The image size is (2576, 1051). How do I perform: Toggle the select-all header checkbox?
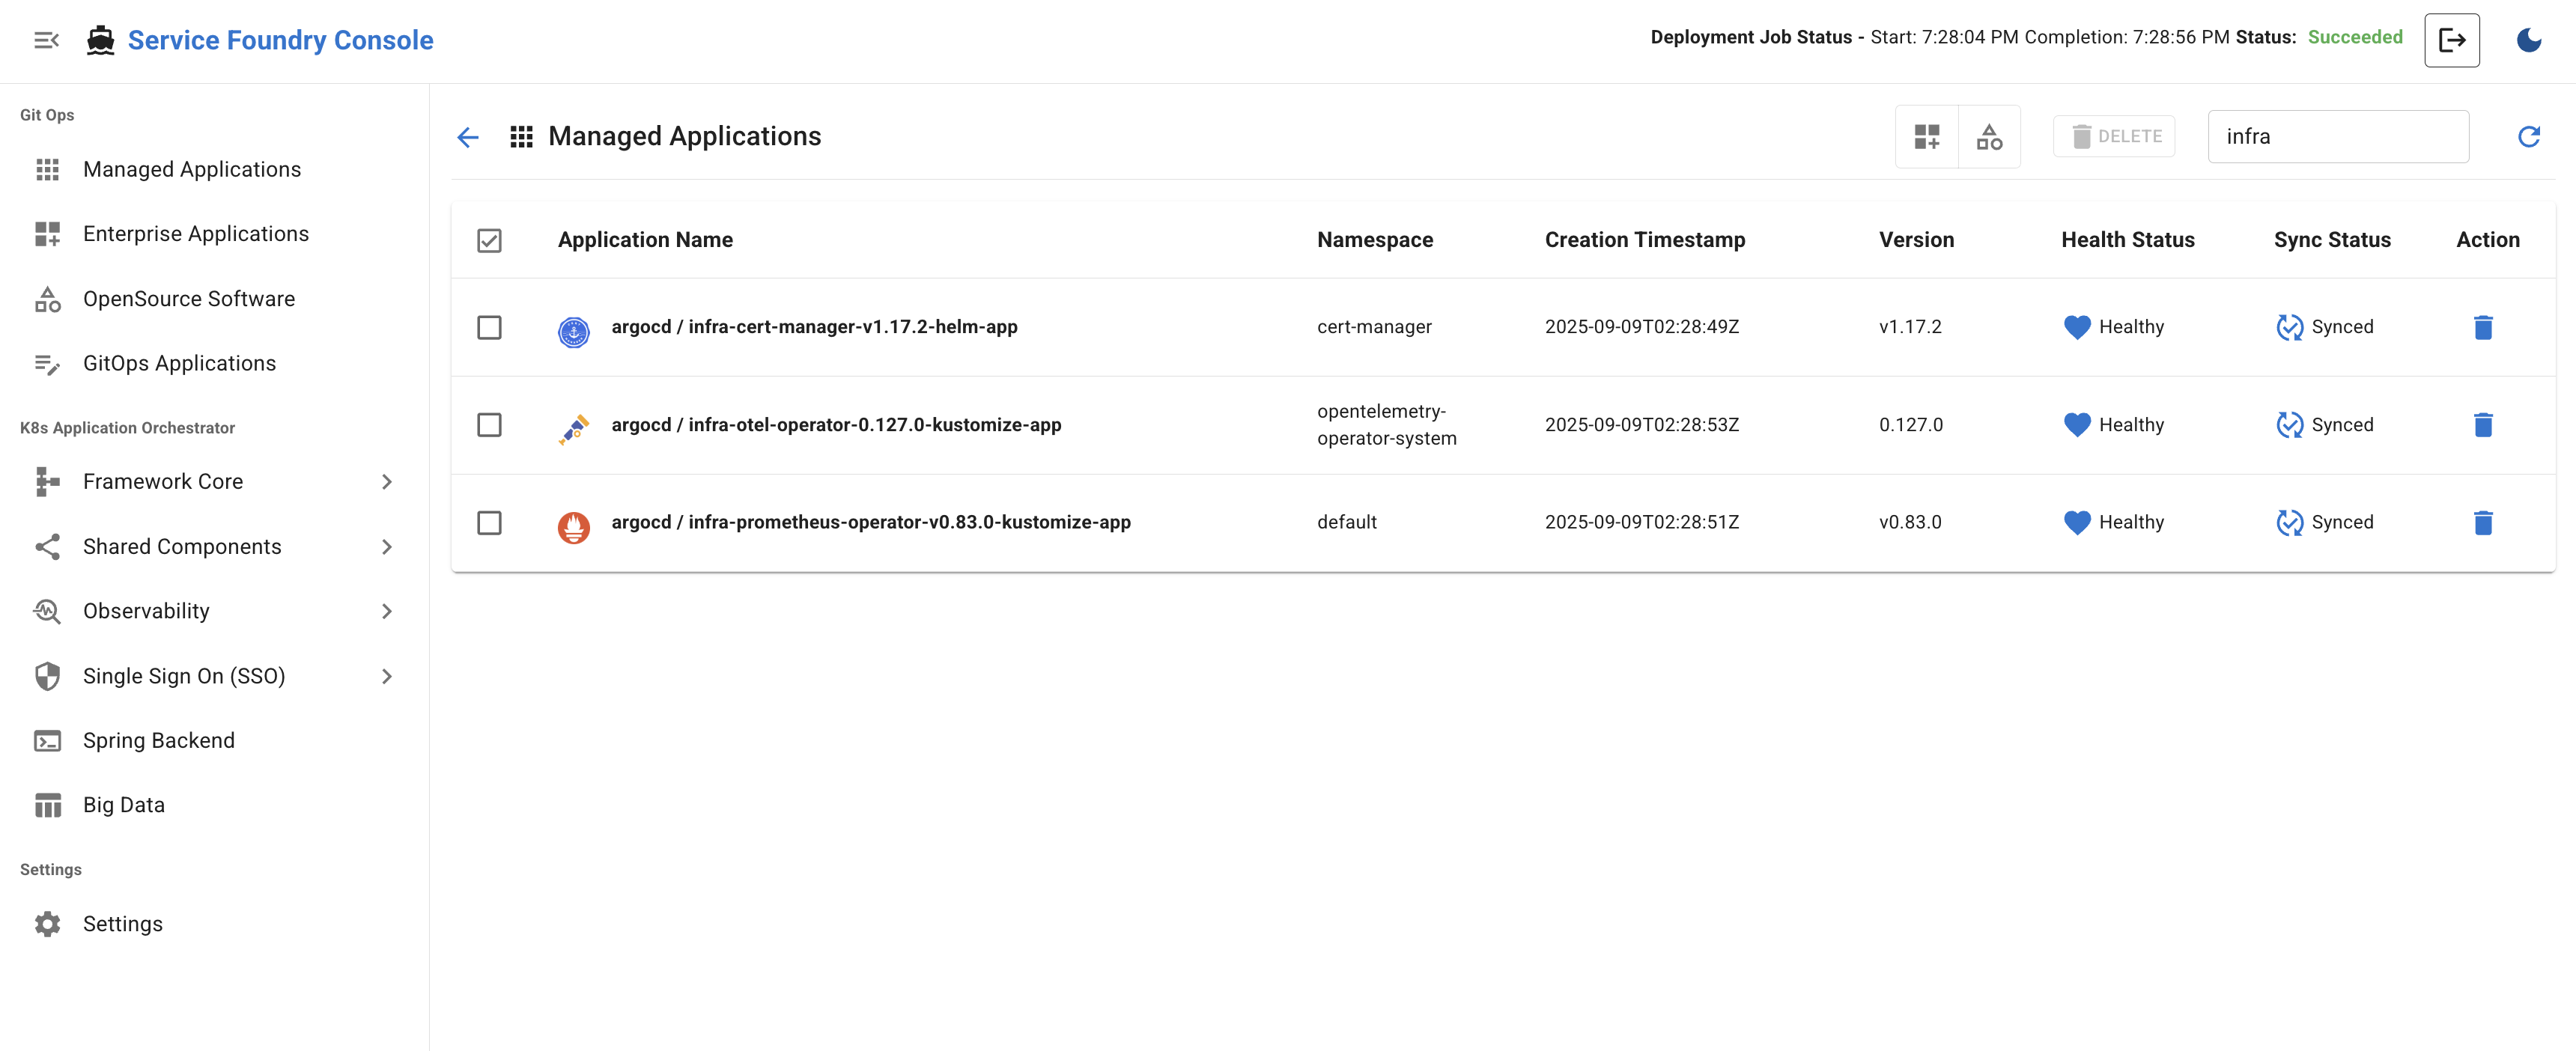(489, 240)
